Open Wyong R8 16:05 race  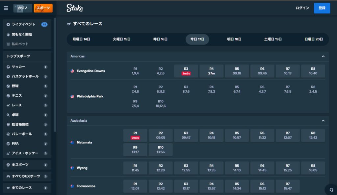click(313, 168)
